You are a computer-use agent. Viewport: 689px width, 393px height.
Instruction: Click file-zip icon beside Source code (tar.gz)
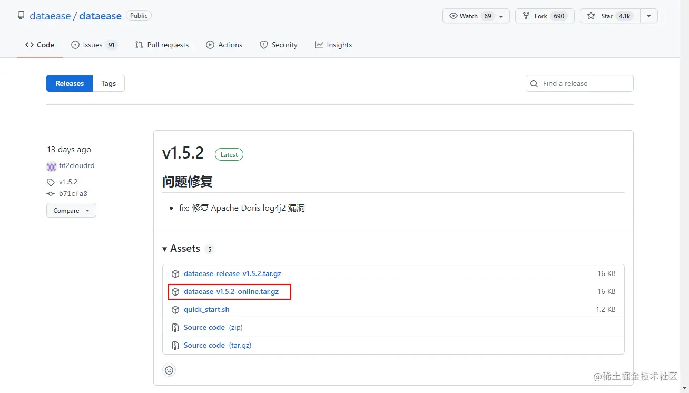pos(175,346)
